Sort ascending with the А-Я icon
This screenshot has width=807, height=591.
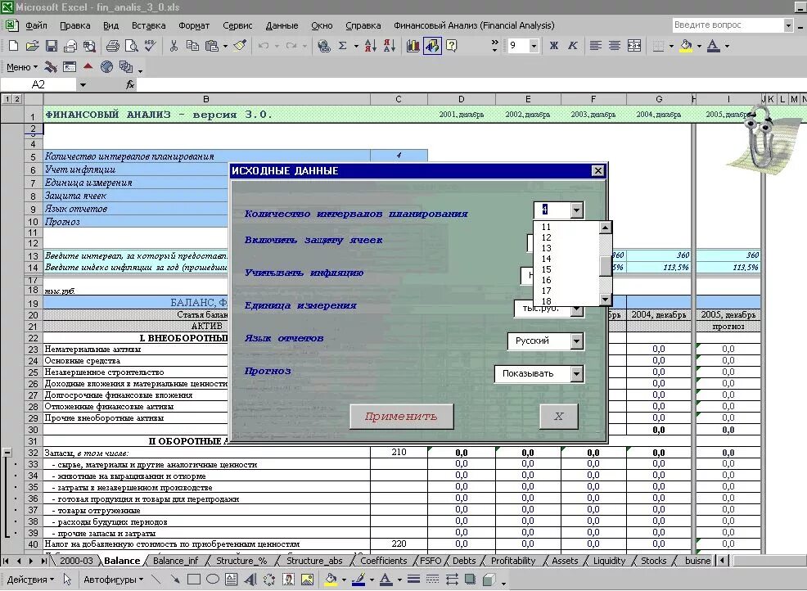point(371,46)
